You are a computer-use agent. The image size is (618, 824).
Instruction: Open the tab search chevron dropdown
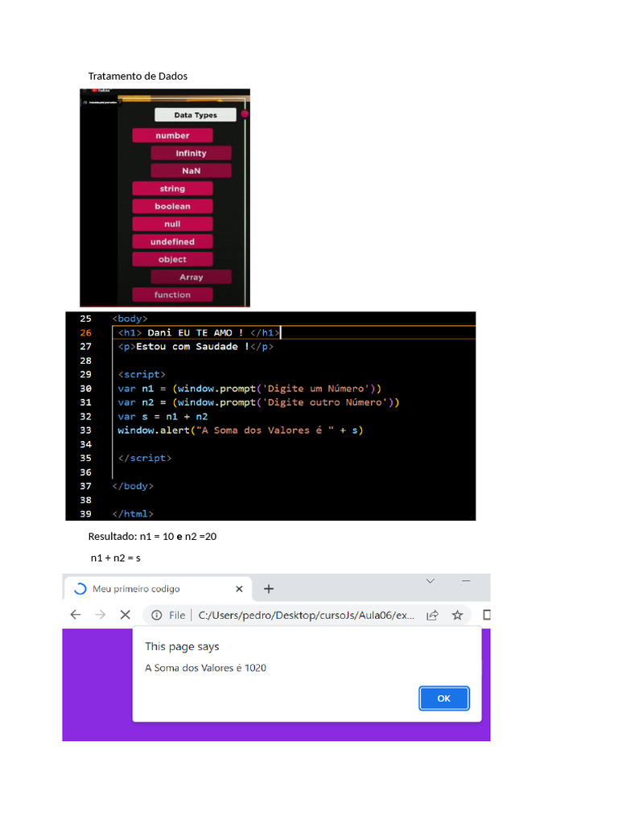(431, 581)
